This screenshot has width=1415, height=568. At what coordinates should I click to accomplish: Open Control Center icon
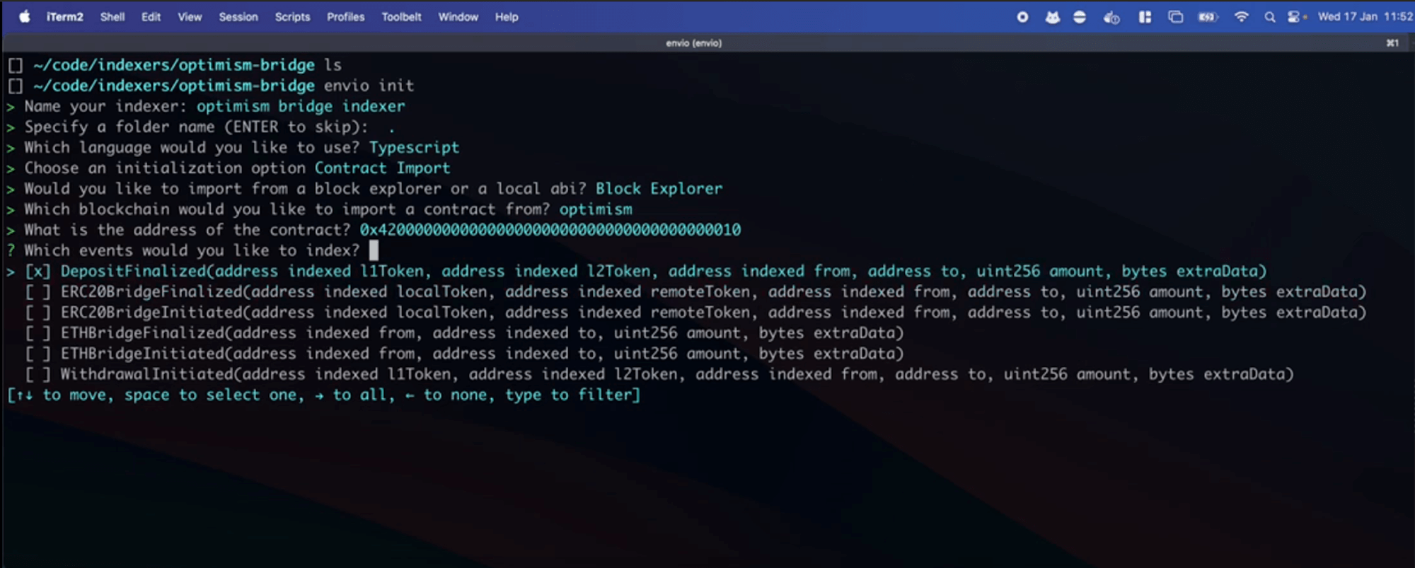[x=1295, y=17]
